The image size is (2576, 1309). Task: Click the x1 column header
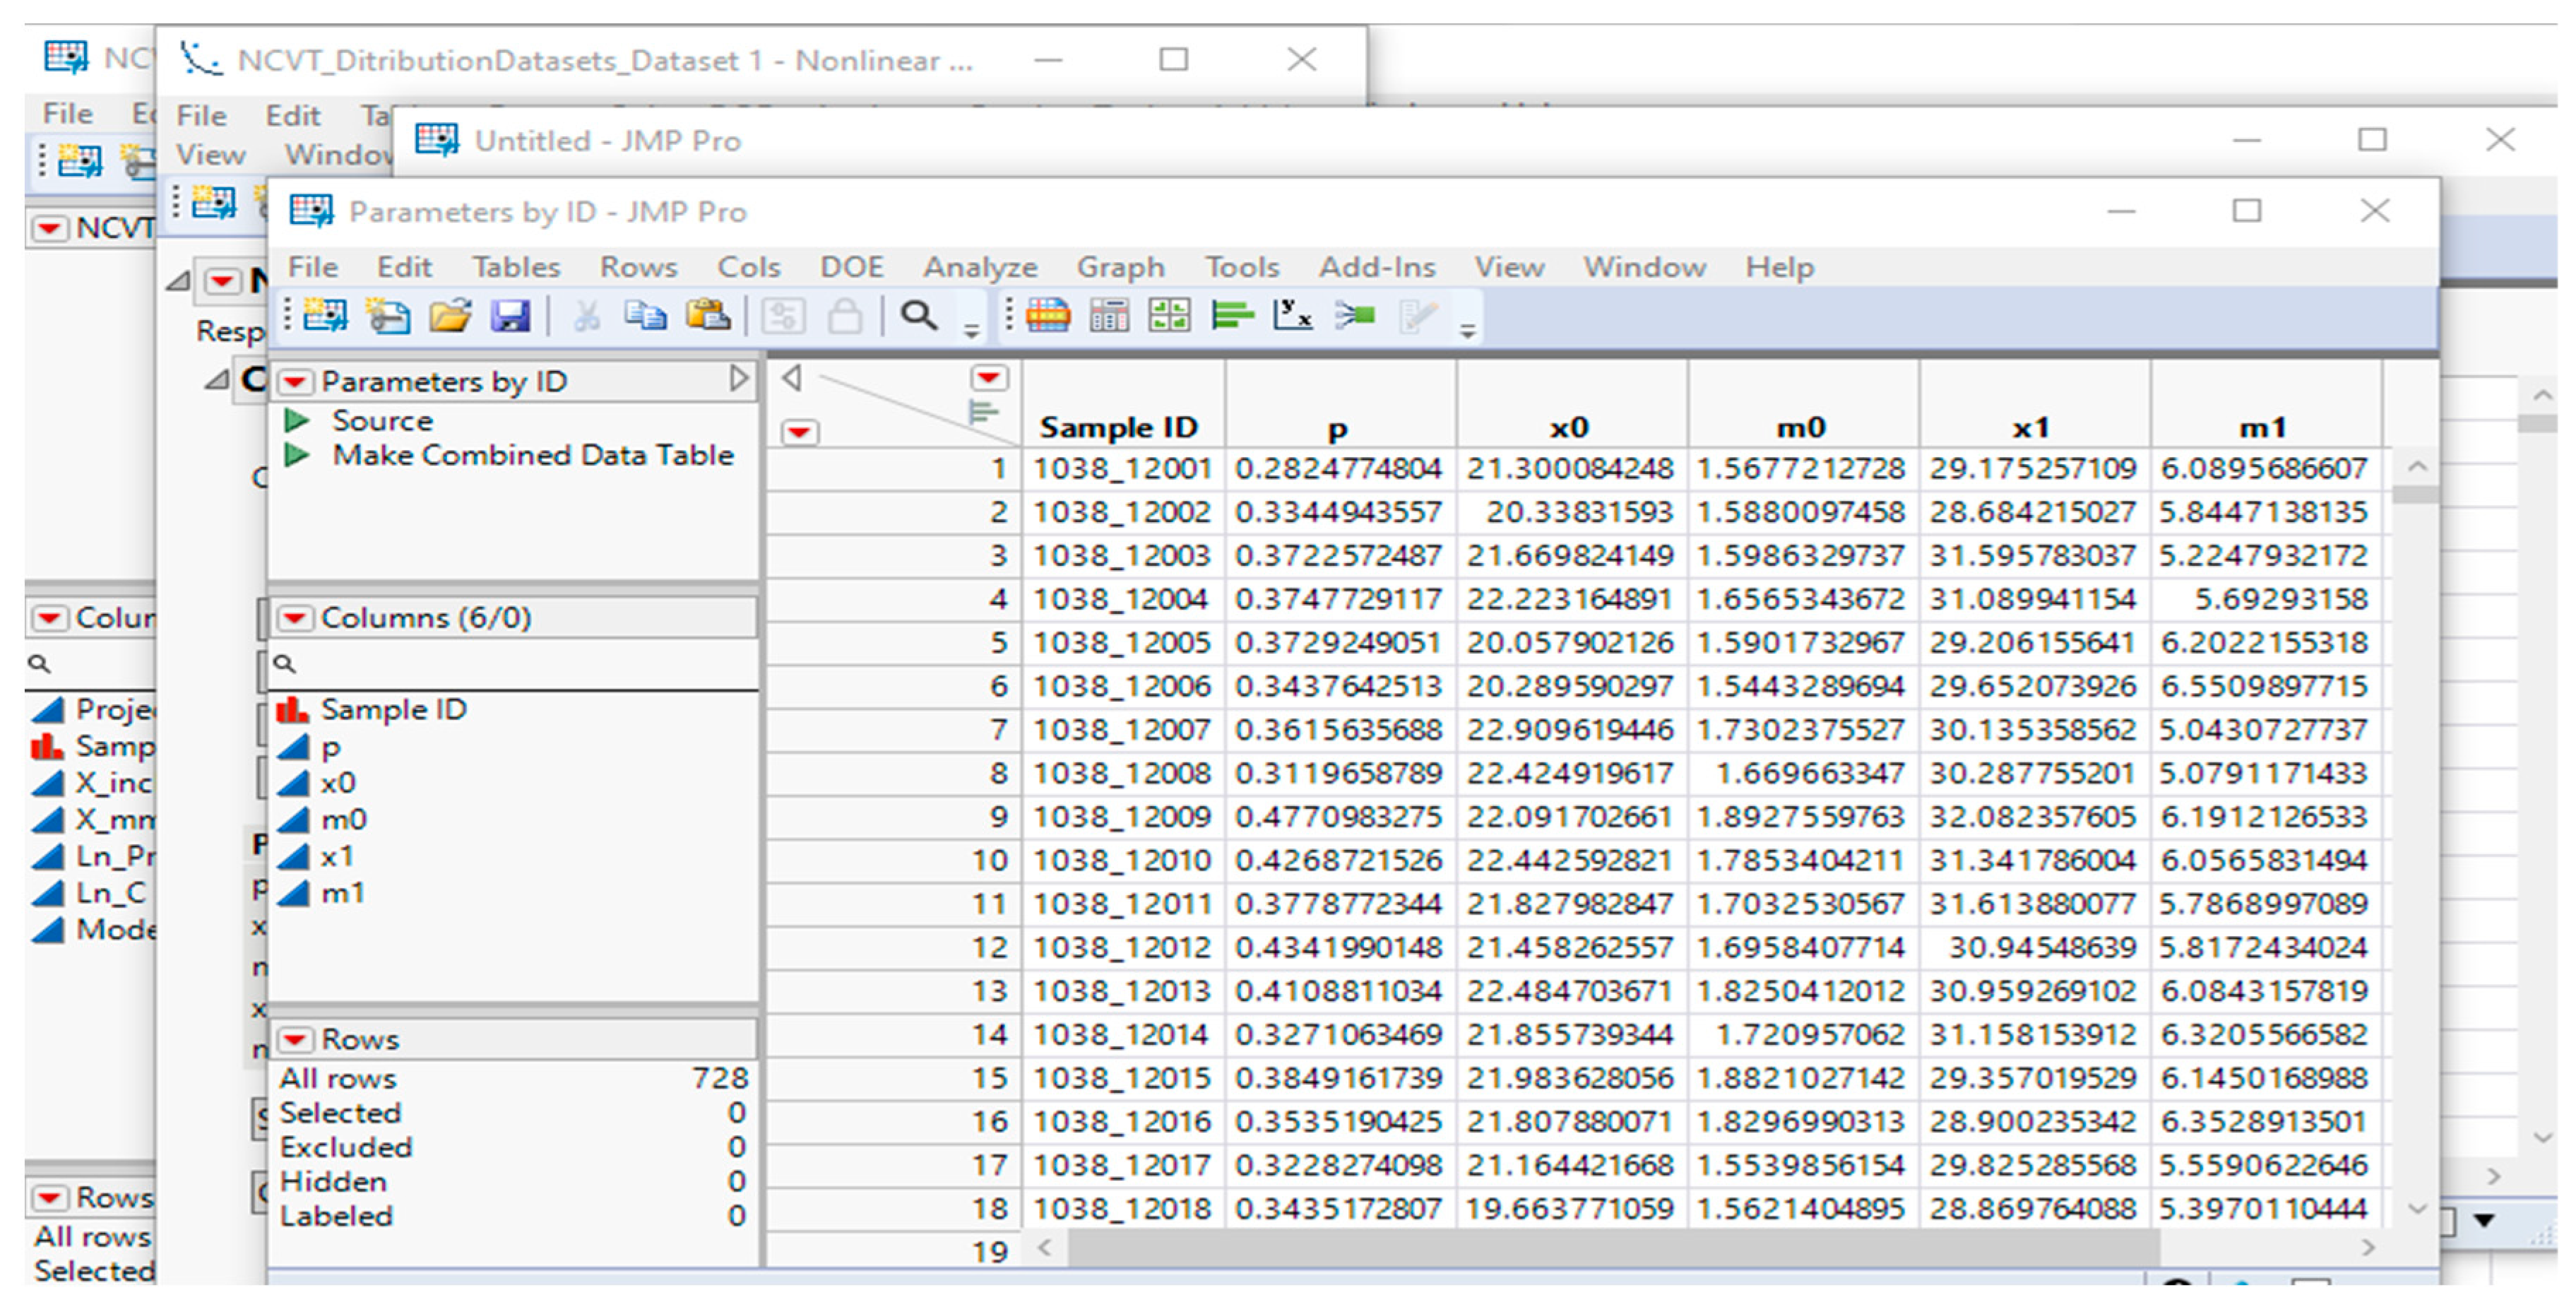[x=2032, y=428]
